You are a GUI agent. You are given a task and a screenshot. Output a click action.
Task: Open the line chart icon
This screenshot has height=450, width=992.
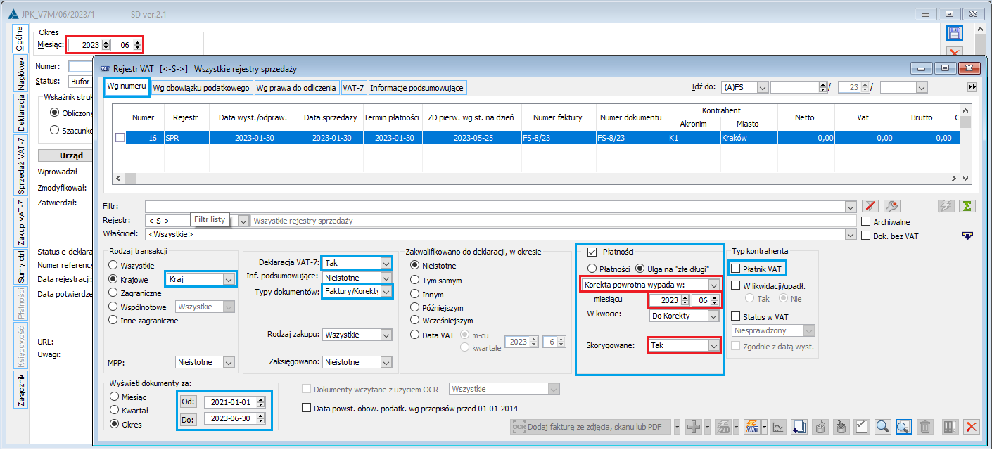[778, 426]
